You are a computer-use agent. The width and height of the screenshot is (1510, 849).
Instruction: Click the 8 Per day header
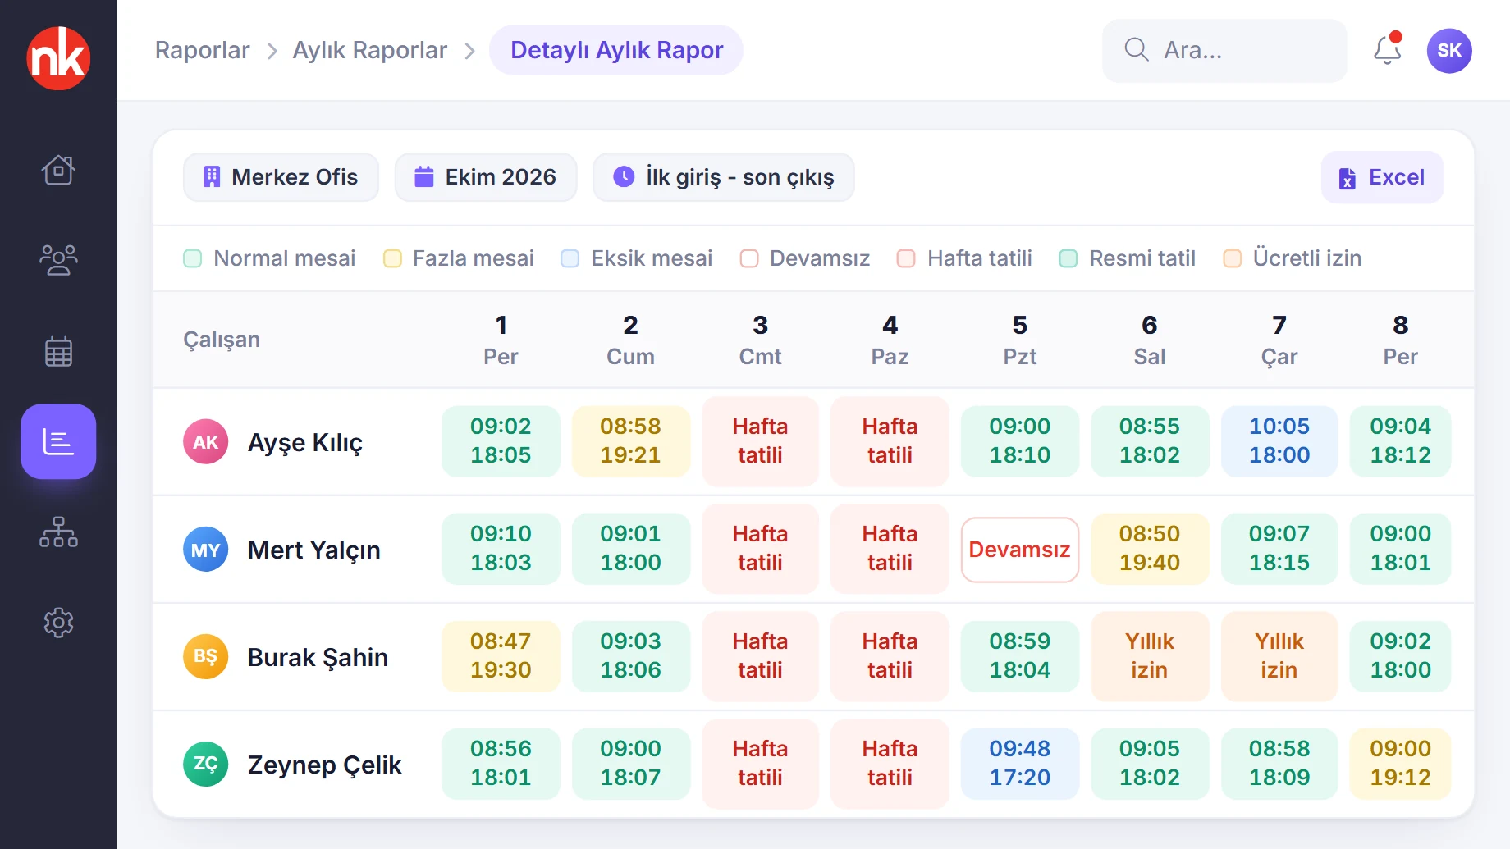tap(1401, 340)
